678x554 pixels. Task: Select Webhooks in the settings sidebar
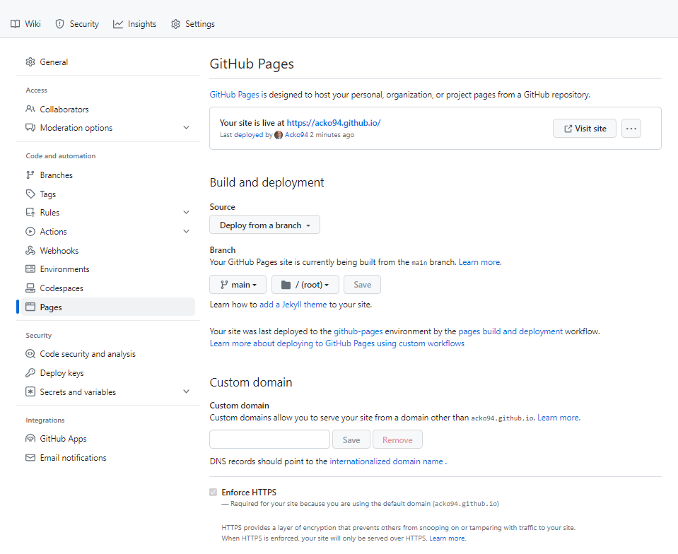click(108, 250)
